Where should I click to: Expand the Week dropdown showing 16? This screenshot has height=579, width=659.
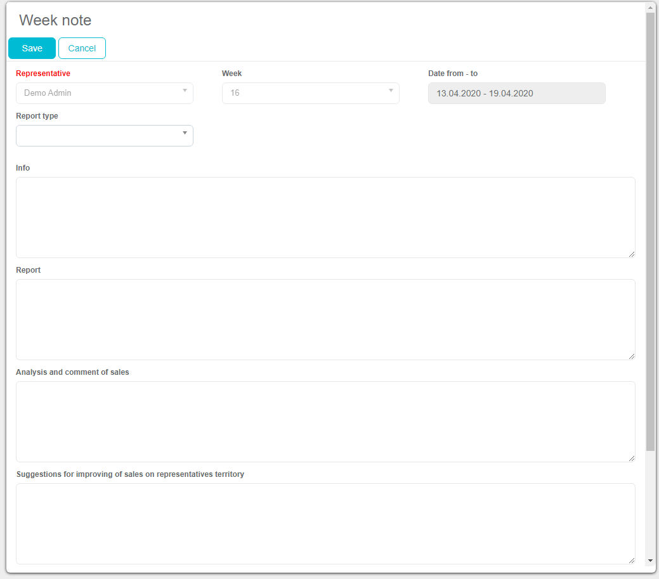click(310, 93)
